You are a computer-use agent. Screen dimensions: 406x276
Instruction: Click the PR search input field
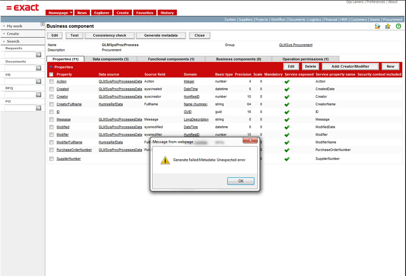pyautogui.click(x=20, y=81)
